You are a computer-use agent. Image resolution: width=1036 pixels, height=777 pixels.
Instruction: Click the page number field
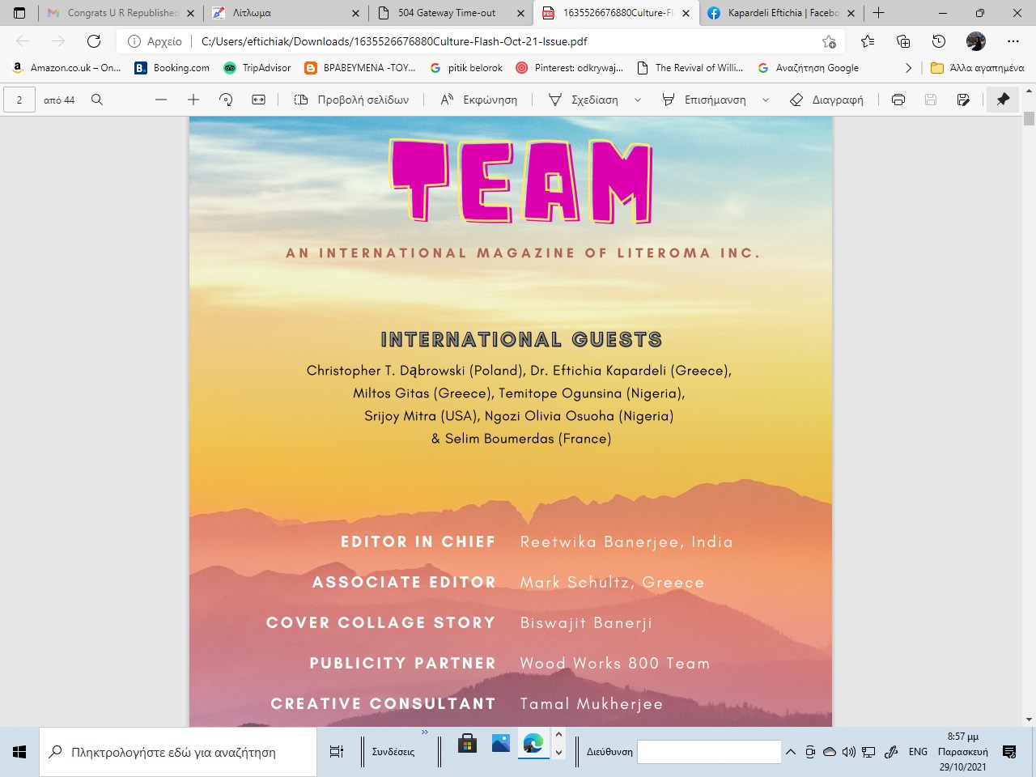[19, 100]
